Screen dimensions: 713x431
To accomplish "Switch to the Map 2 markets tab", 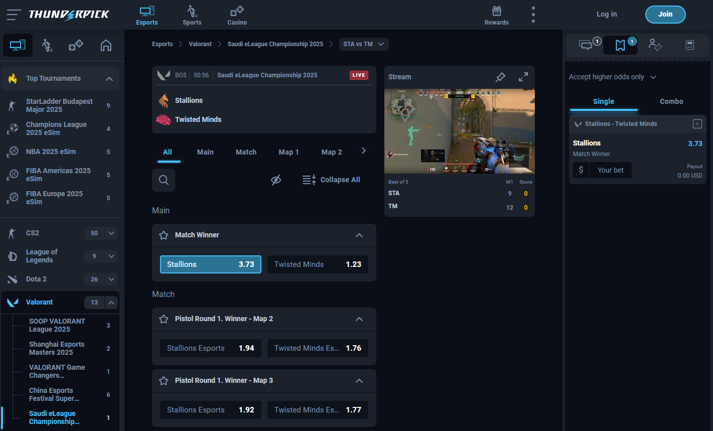I will 332,152.
